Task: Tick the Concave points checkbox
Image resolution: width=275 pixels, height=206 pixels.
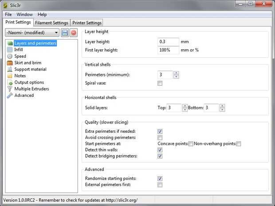Action: click(x=191, y=144)
